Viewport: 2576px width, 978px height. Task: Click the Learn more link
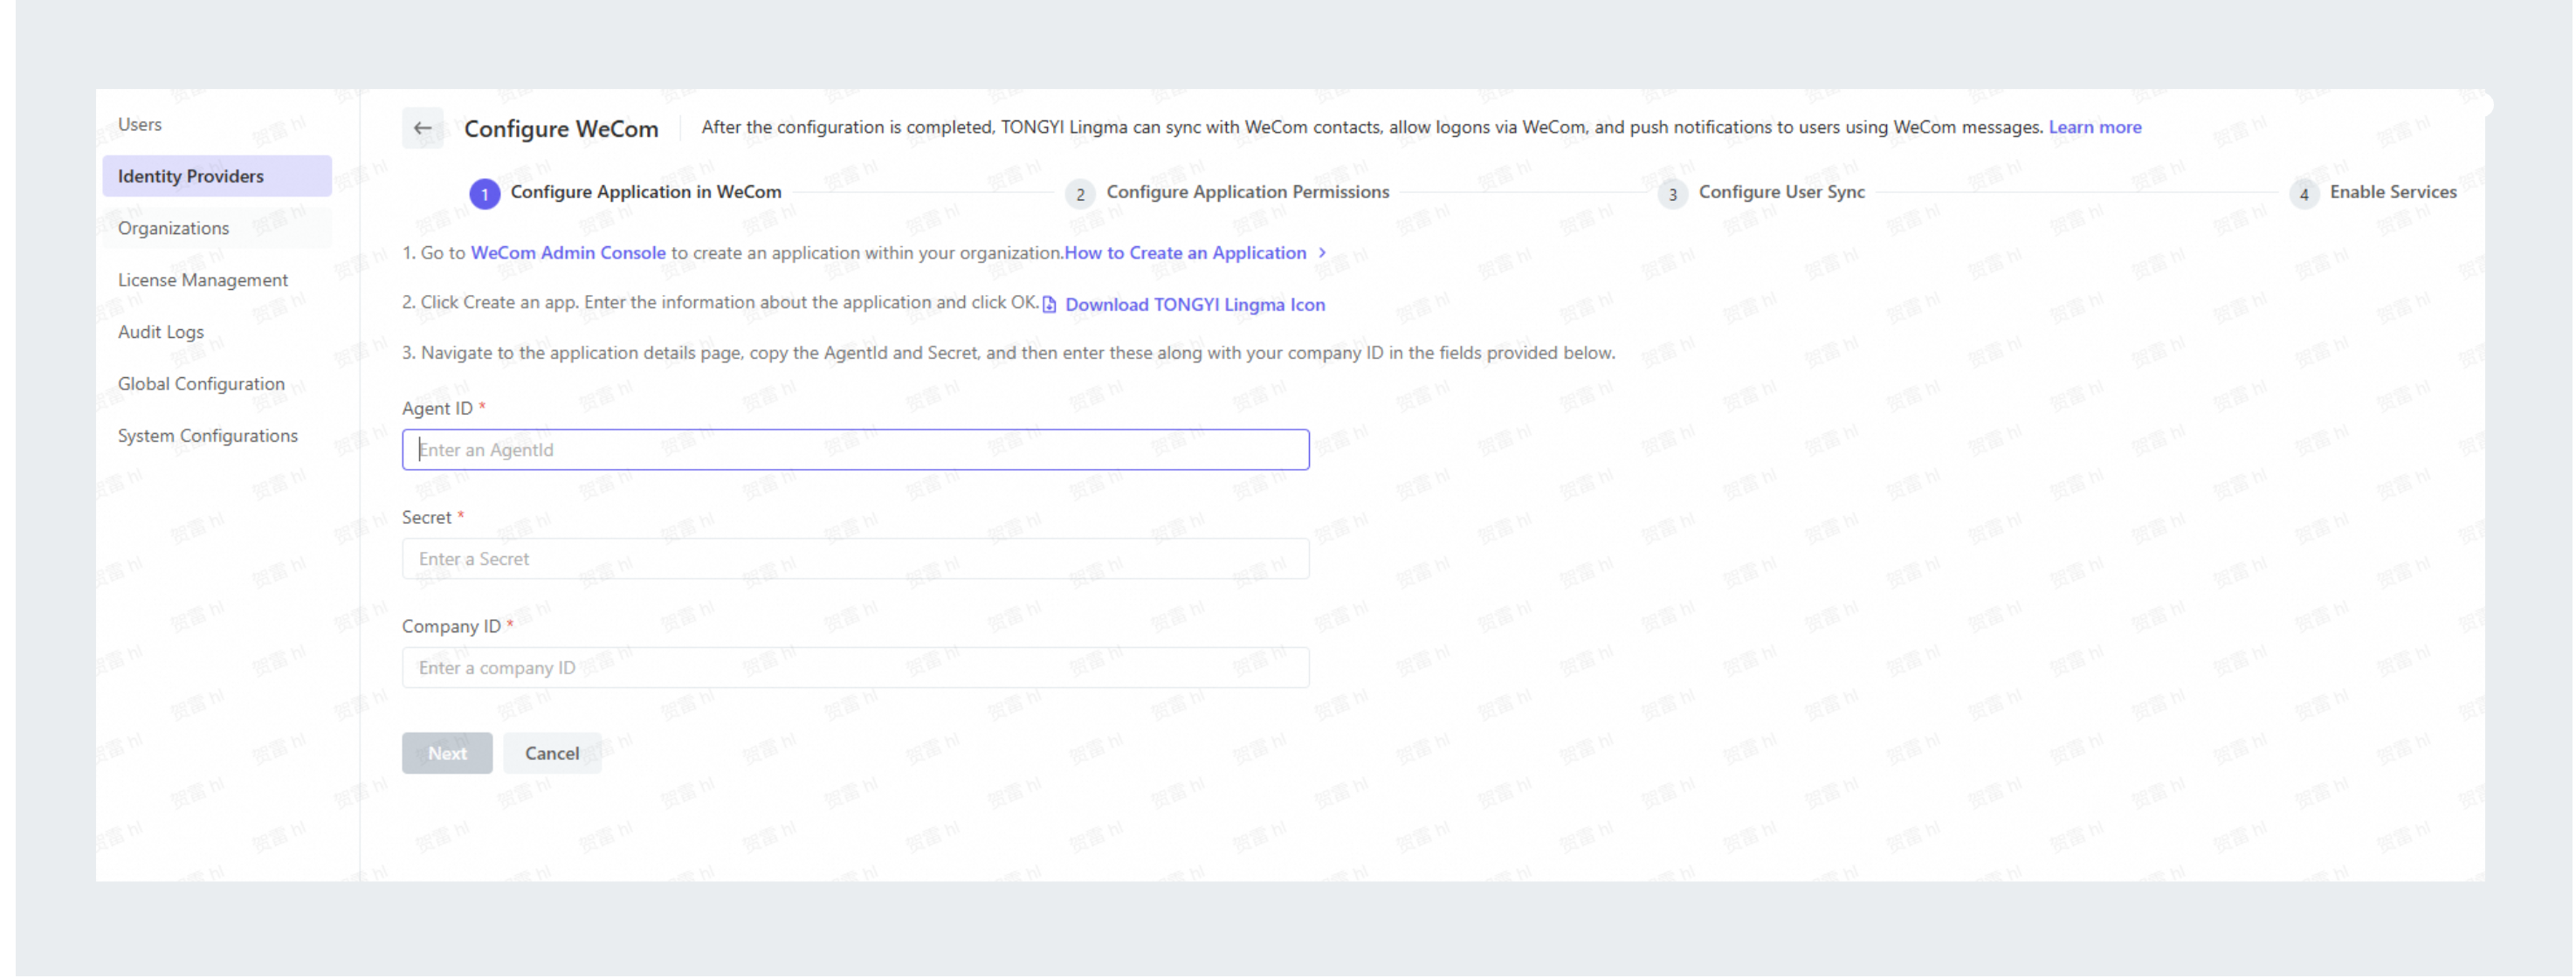(x=2095, y=127)
